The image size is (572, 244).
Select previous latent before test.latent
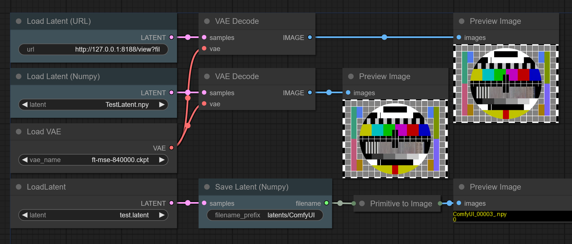tap(25, 215)
